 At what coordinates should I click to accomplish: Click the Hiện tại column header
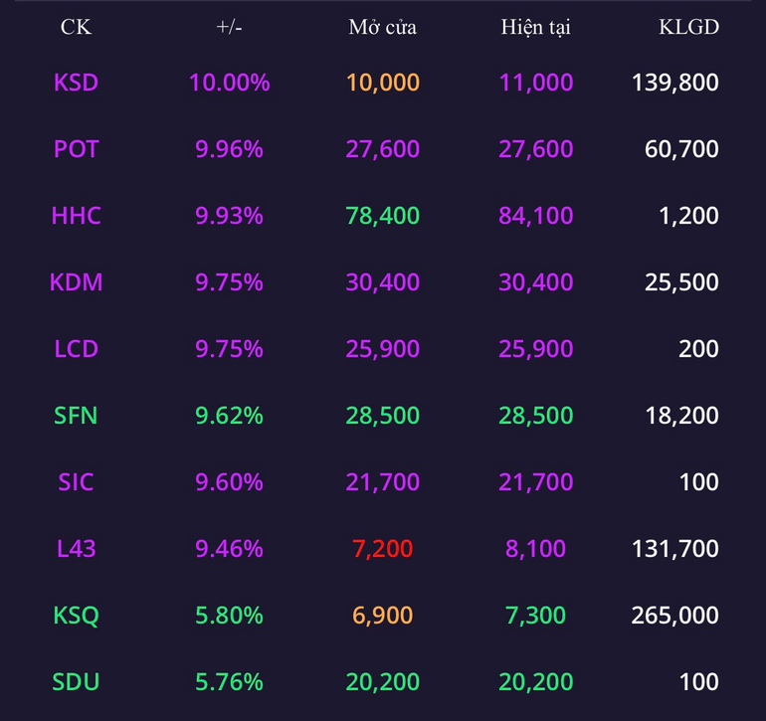[536, 27]
